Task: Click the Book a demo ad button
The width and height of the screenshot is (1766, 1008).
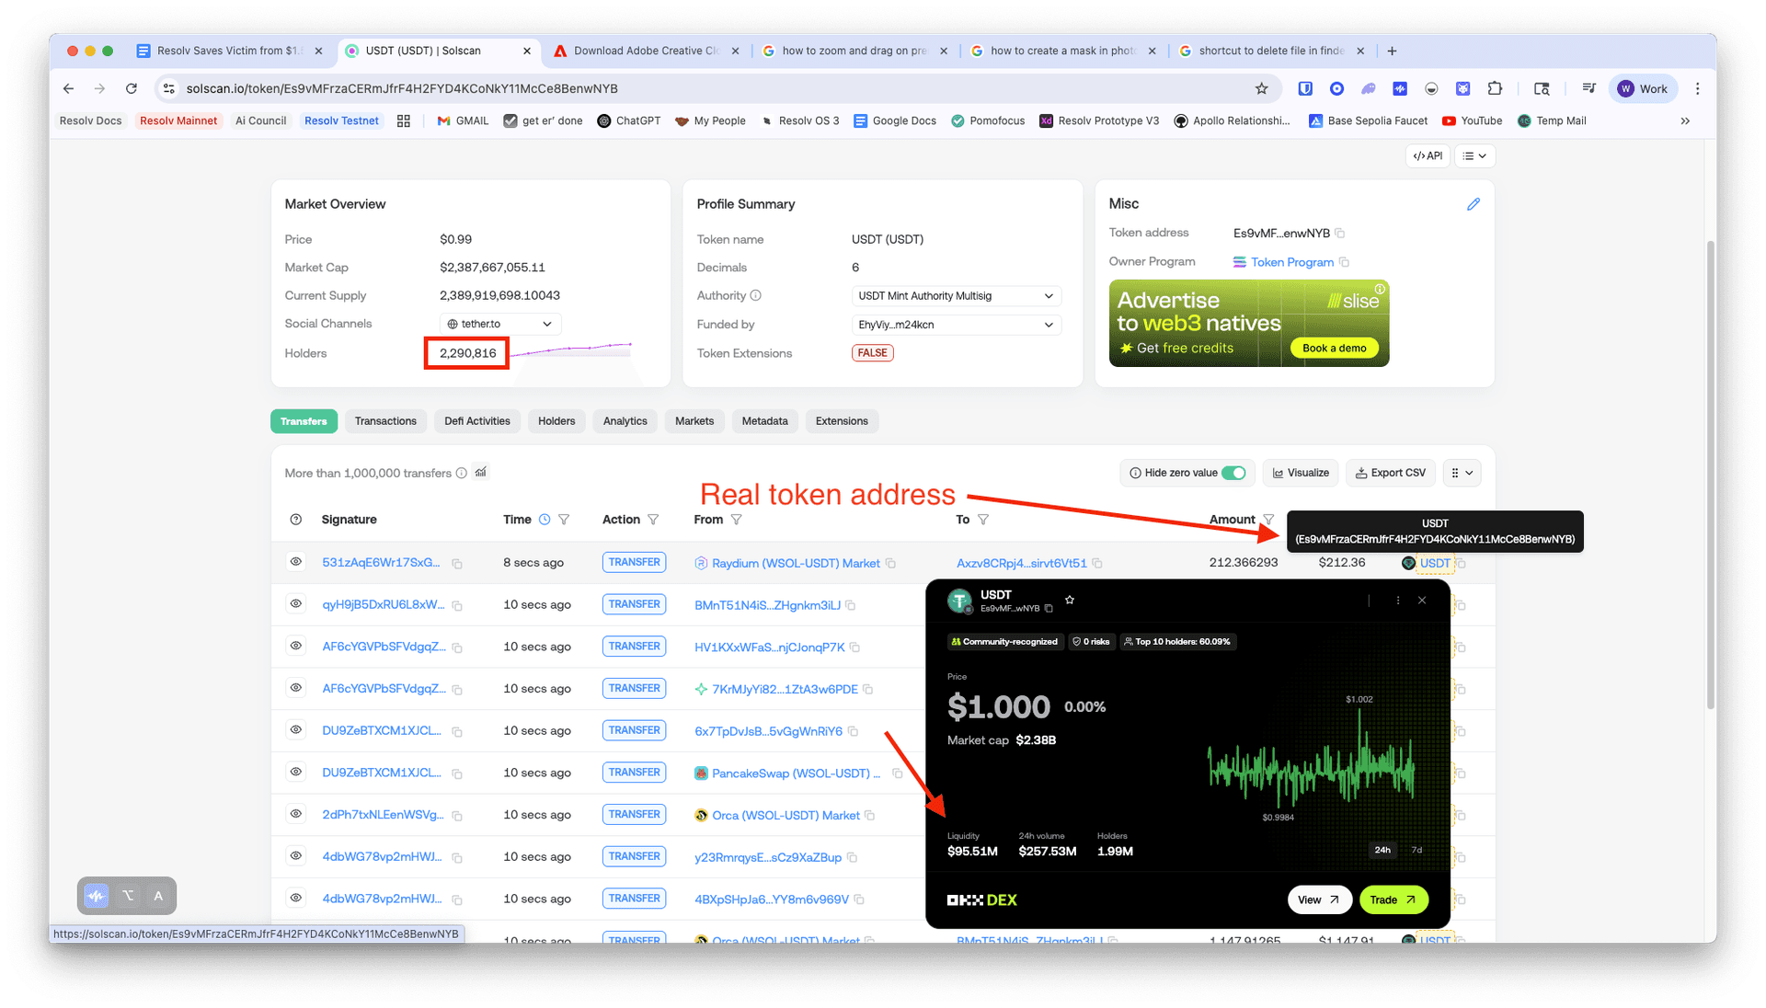Action: [x=1334, y=348]
